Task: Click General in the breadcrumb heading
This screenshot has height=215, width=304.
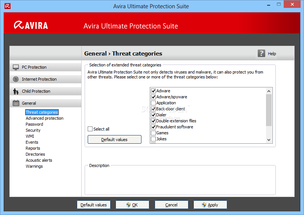Action: 96,54
